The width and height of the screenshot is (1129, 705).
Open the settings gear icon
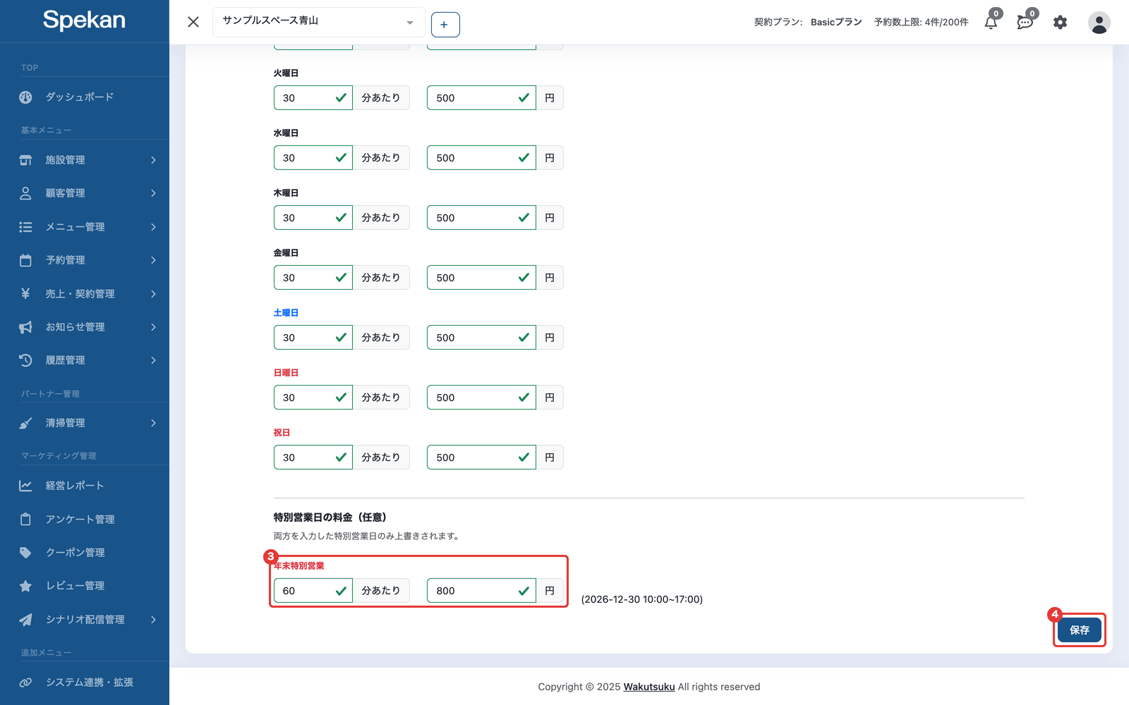[1060, 23]
